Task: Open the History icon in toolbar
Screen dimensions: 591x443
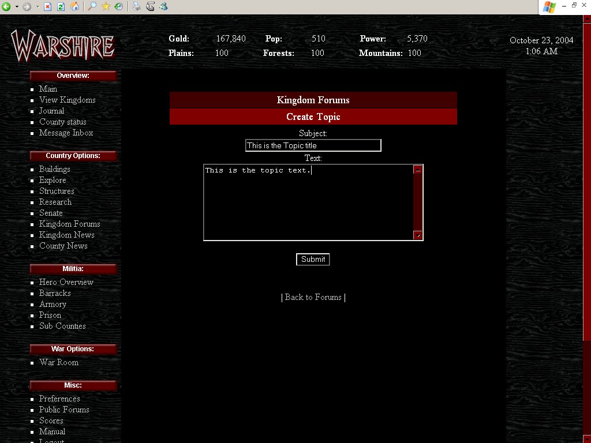Action: 118,7
